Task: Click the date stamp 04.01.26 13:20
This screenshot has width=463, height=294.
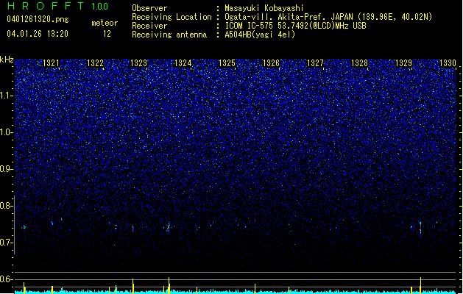Action: [38, 34]
